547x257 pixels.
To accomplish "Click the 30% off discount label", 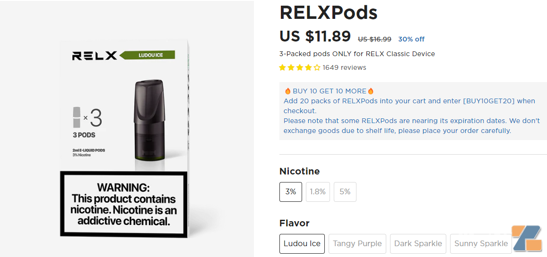I will tap(411, 39).
